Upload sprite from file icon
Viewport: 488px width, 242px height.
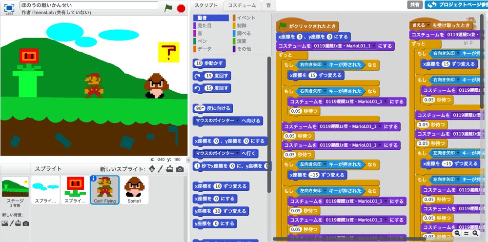click(170, 169)
